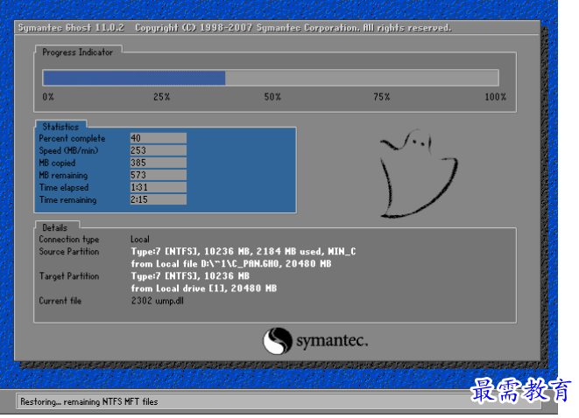Screen dimensions: 579x418
Task: Select the Details group label
Action: (55, 227)
